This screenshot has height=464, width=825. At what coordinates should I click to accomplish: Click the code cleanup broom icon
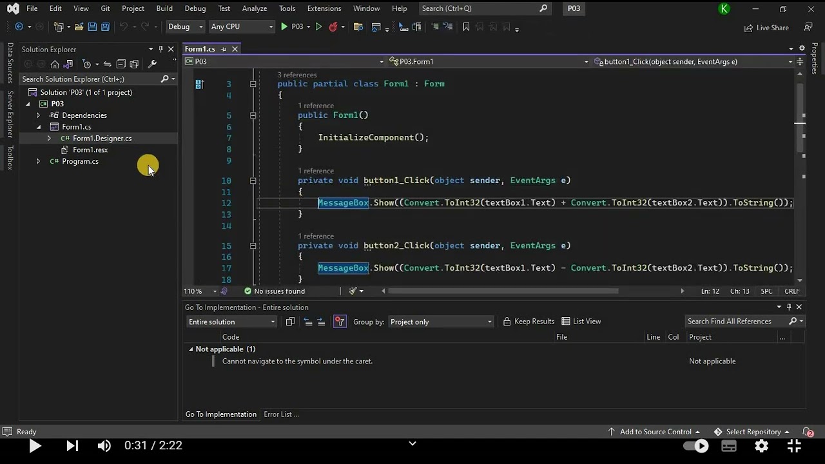click(x=353, y=291)
